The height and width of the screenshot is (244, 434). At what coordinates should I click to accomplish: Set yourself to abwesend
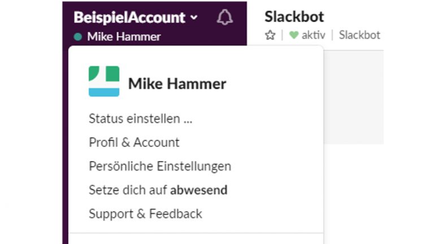[x=158, y=190]
